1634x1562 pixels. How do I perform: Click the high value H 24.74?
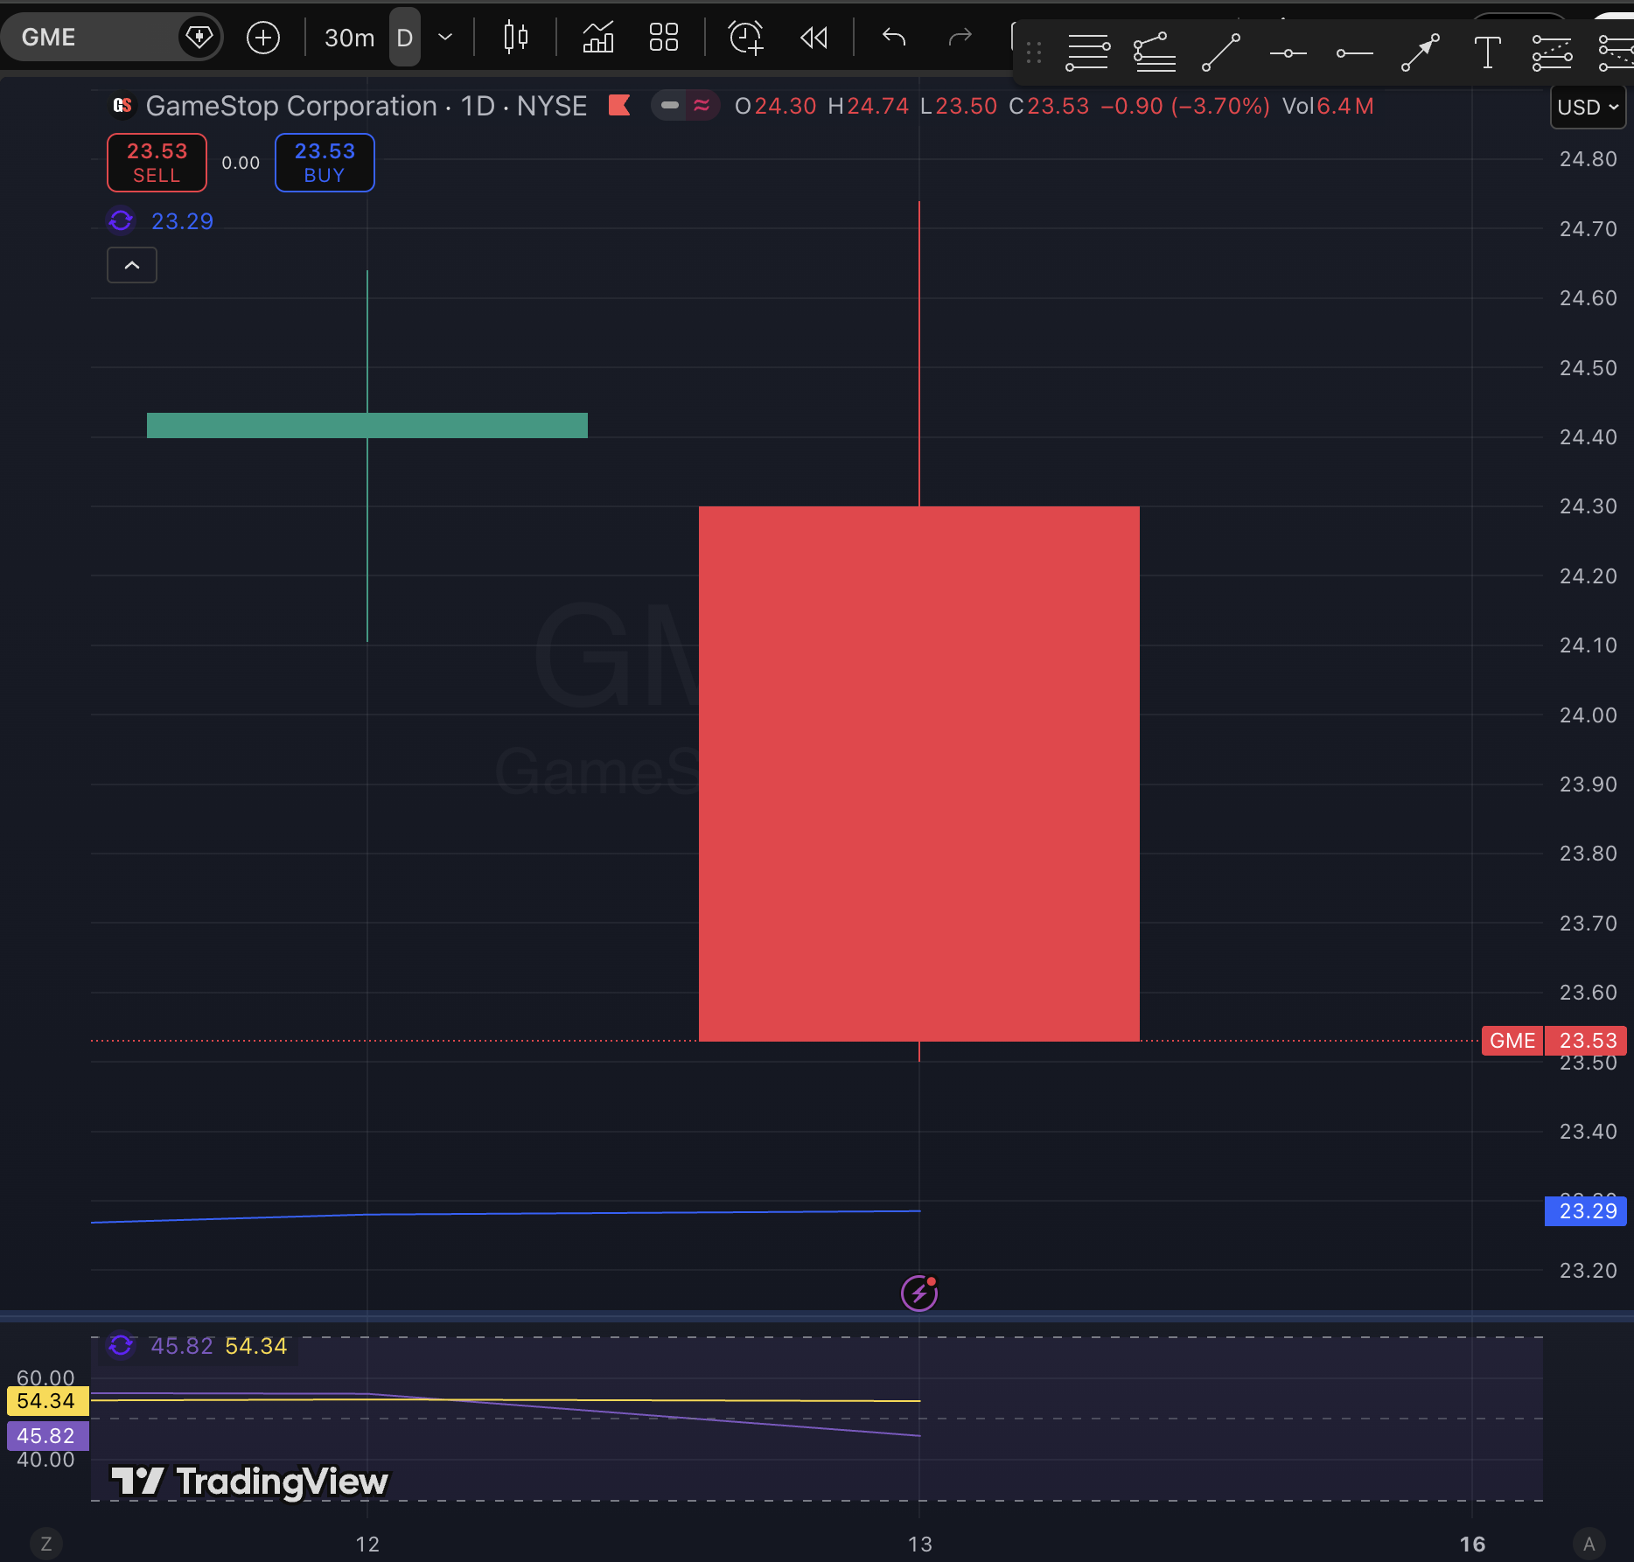869,107
